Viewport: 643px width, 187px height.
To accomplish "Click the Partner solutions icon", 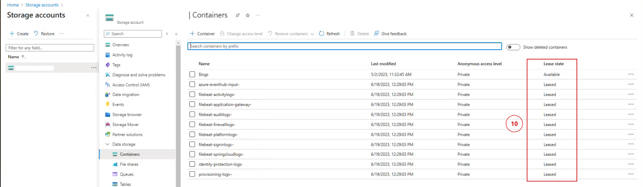I will (x=107, y=134).
